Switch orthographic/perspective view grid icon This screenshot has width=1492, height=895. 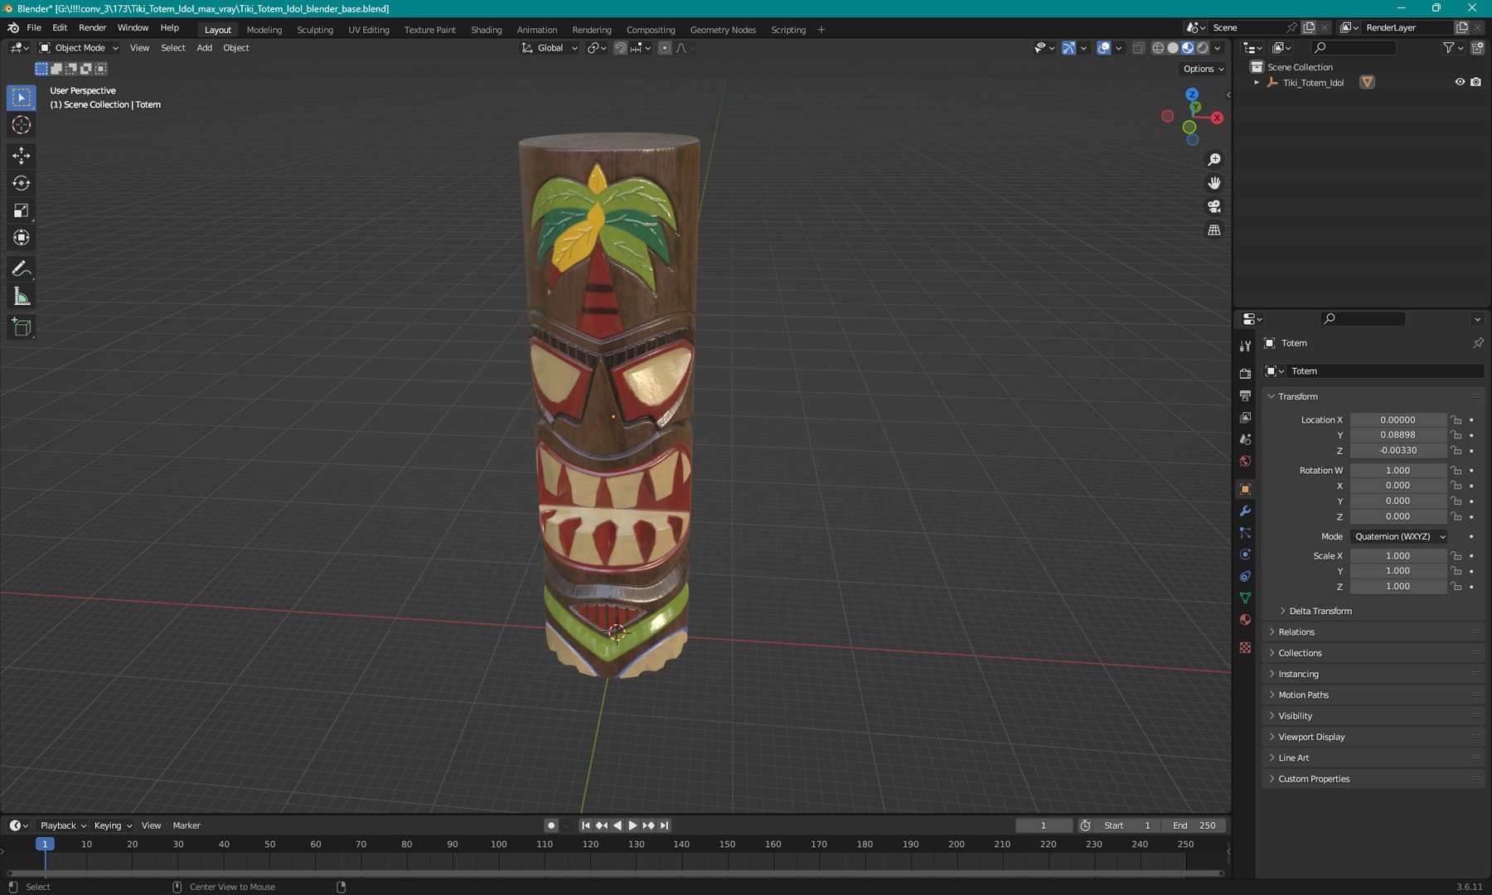(x=1214, y=230)
